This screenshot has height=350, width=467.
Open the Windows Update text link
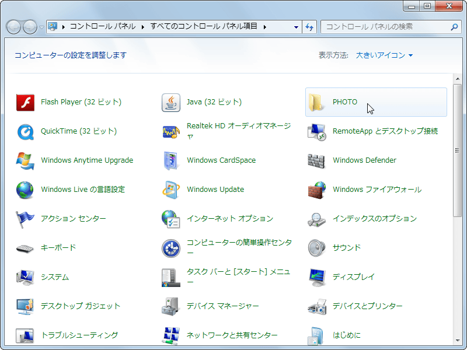(x=215, y=190)
